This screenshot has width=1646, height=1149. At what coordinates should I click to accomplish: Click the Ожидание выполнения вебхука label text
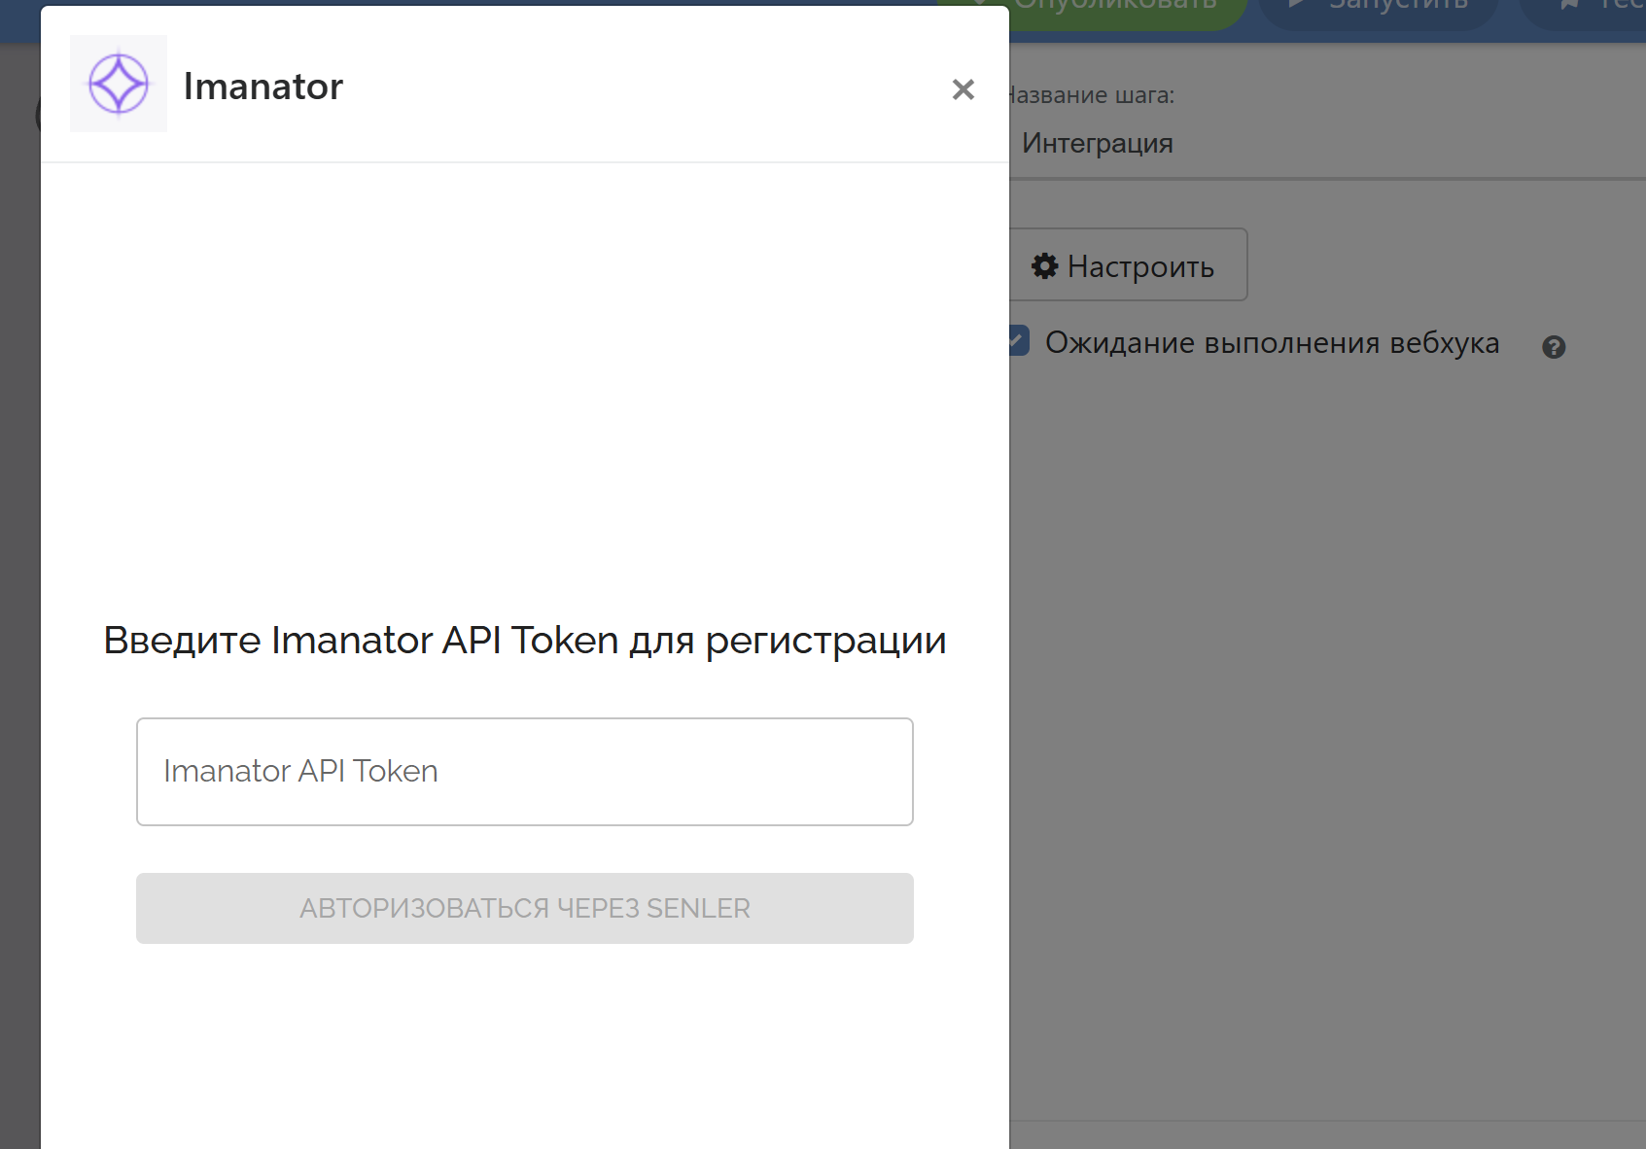[x=1272, y=343]
